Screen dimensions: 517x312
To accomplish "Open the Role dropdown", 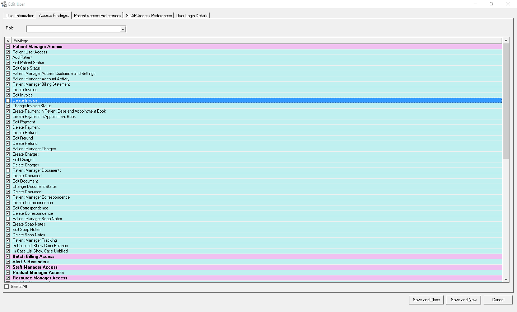I will pos(123,29).
